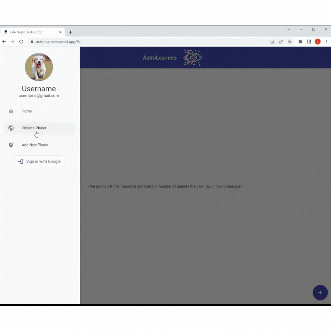
Task: Click the floating plus button
Action: (x=320, y=292)
